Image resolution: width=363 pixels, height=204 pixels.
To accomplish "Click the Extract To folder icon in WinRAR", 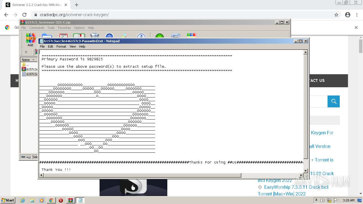I will coord(47,36).
